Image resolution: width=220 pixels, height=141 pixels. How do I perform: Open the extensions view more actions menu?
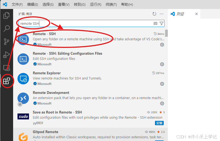(x=162, y=14)
